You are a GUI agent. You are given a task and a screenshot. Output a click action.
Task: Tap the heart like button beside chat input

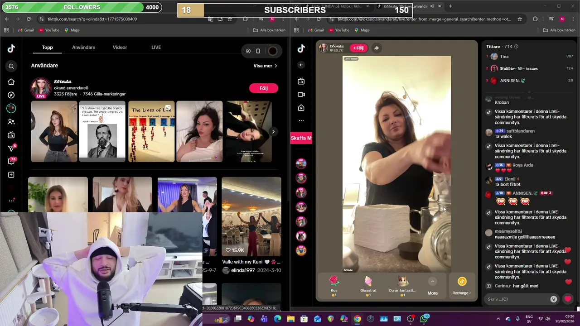click(568, 299)
